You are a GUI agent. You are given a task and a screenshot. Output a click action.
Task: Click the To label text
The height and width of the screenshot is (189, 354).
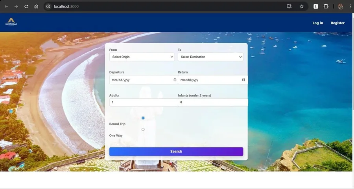pyautogui.click(x=180, y=50)
